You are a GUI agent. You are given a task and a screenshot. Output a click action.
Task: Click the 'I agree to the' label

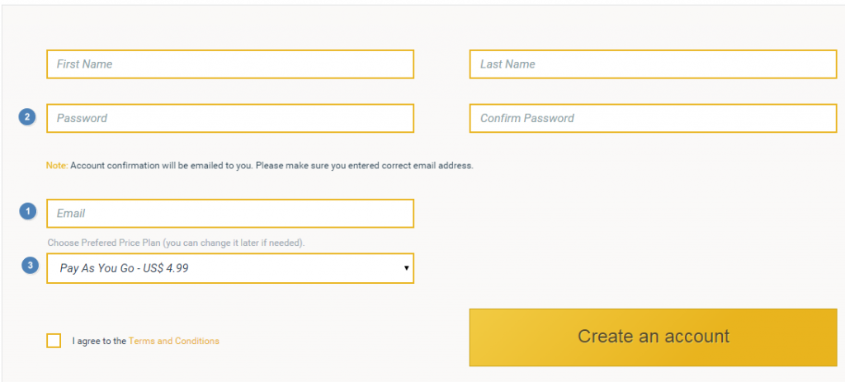tap(99, 341)
